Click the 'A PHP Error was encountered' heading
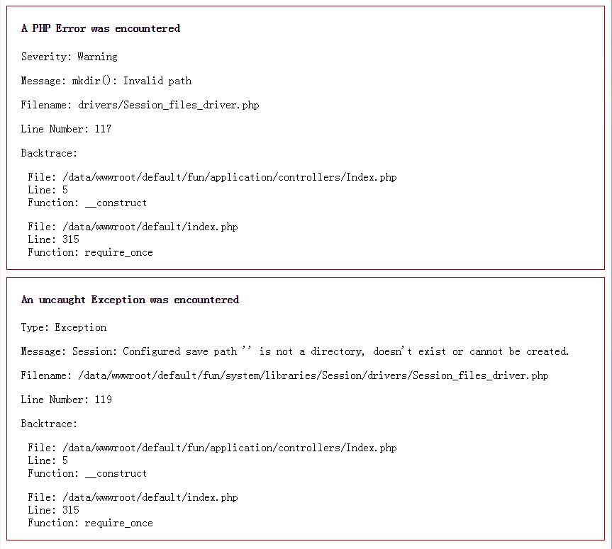Viewport: 612px width, 549px height. tap(101, 28)
